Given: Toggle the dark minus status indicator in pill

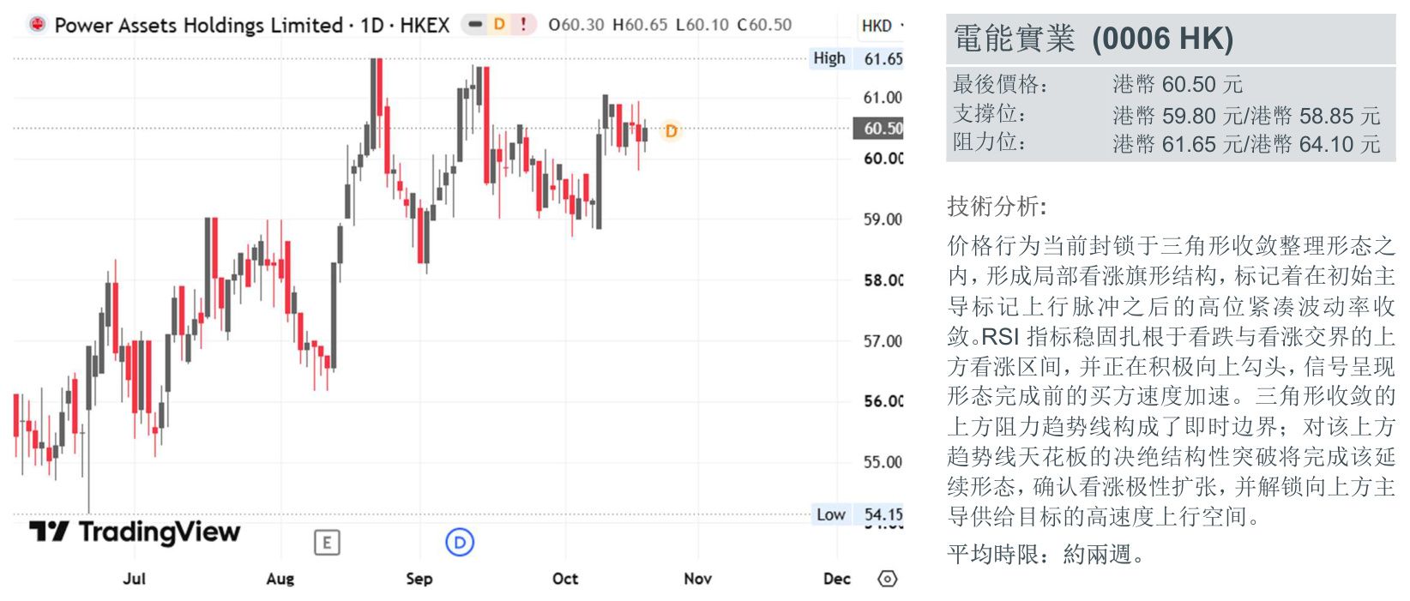Looking at the screenshot, I should [475, 25].
